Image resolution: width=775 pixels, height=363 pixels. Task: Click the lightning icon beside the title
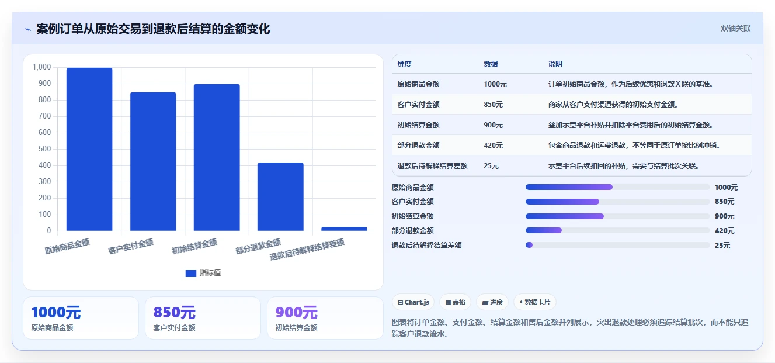point(28,30)
